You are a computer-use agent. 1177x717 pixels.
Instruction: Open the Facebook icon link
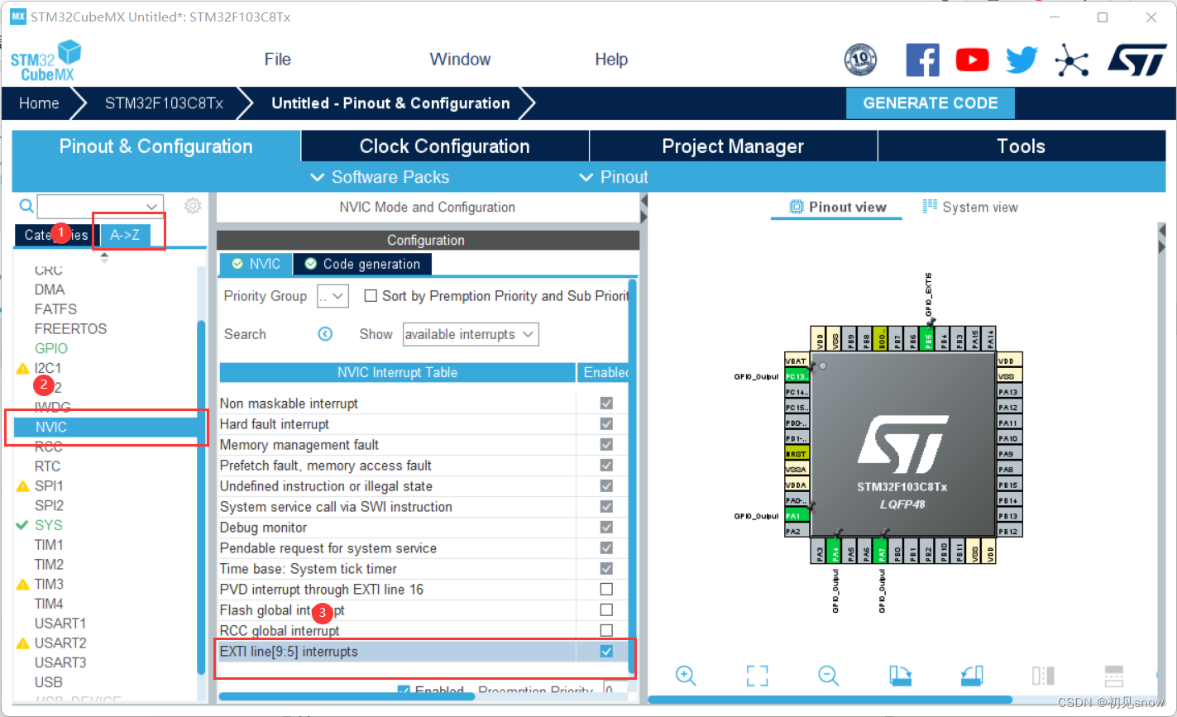922,60
